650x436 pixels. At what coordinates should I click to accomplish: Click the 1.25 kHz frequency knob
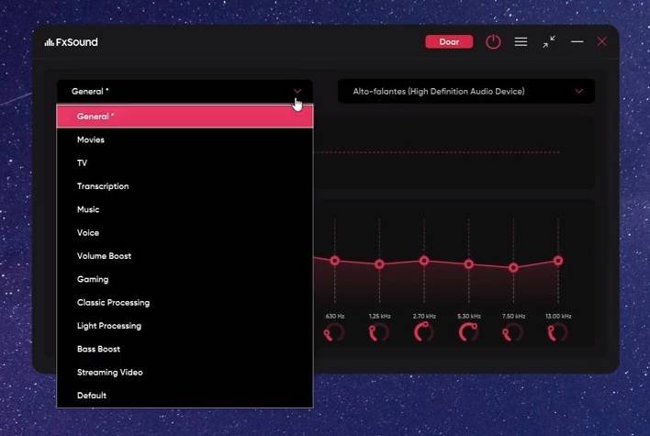379,332
